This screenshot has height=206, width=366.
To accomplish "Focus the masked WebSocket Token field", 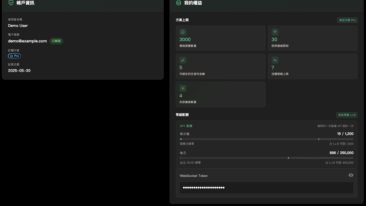I will point(266,188).
